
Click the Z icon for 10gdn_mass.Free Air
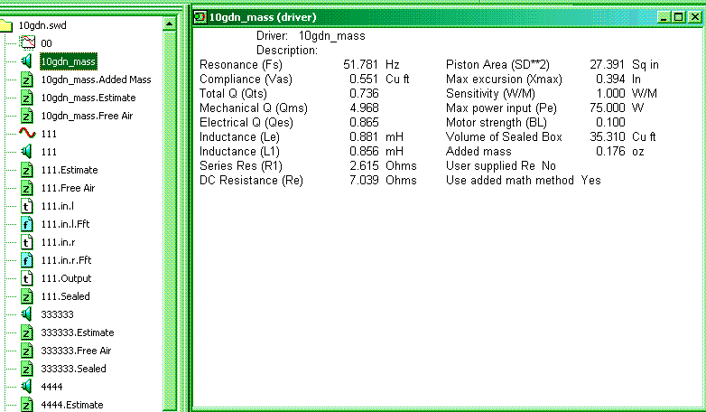tap(27, 116)
